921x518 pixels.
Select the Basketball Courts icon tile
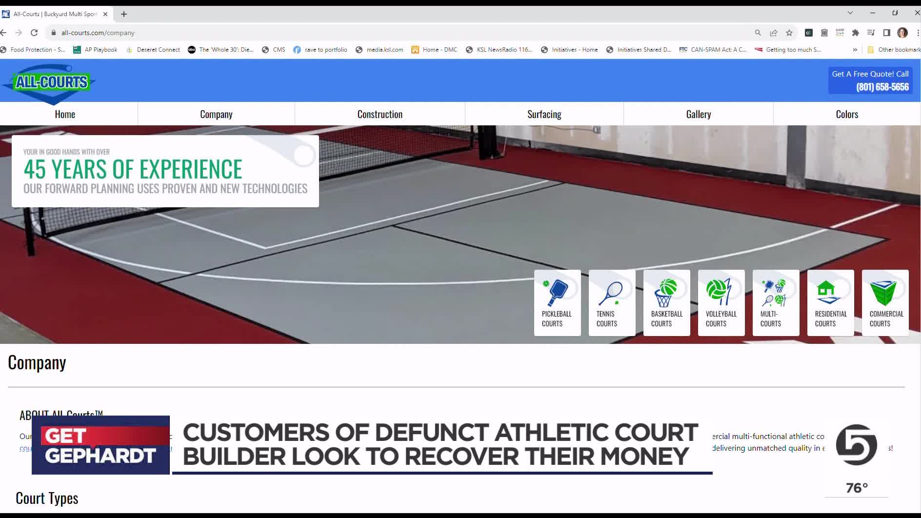click(666, 302)
